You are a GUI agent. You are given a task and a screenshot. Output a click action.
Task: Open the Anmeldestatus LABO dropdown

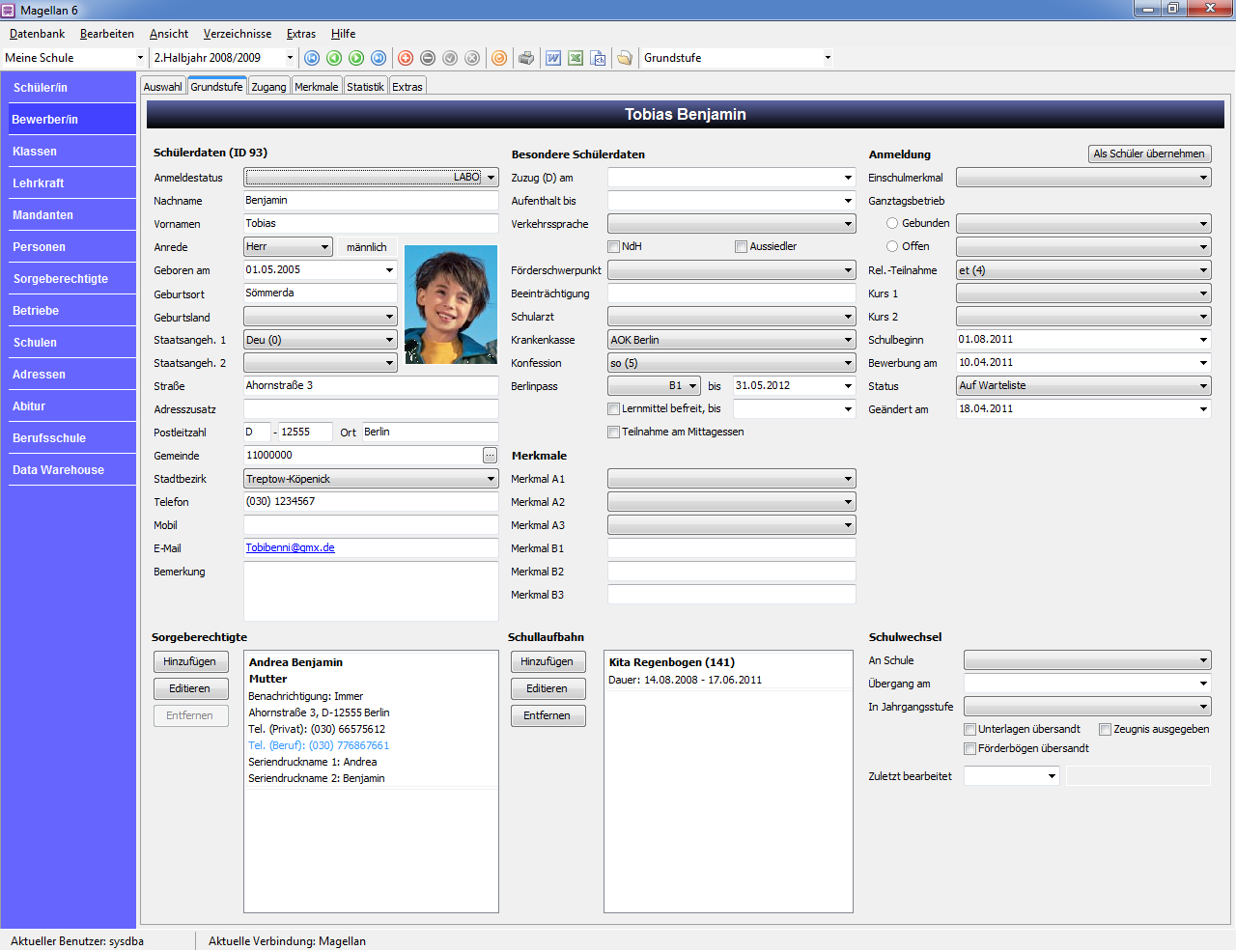pos(491,178)
